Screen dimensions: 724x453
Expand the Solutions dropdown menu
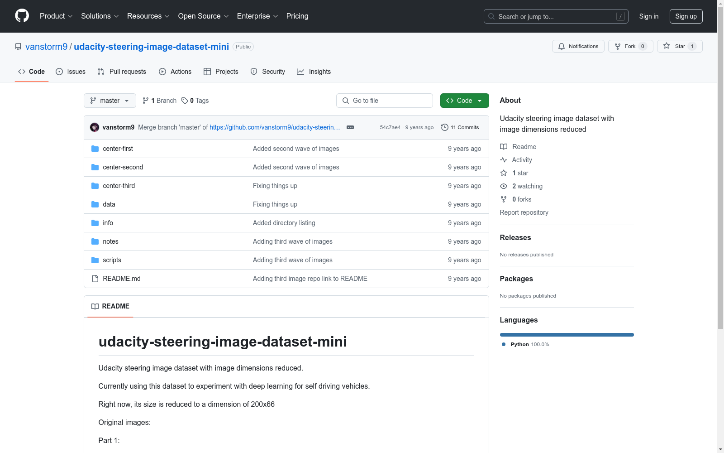100,16
